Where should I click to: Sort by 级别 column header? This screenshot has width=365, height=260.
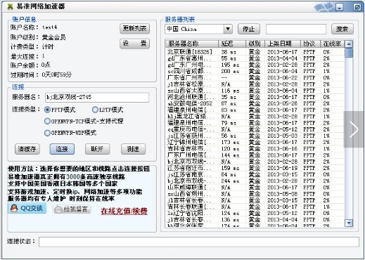(x=255, y=44)
